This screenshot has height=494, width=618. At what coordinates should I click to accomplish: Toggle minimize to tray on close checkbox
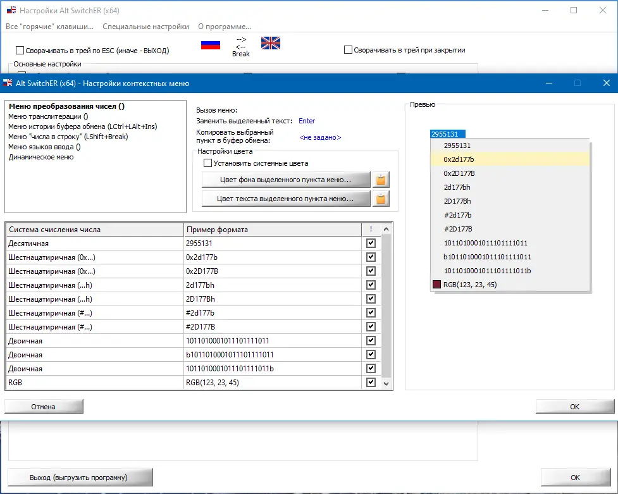click(x=348, y=50)
